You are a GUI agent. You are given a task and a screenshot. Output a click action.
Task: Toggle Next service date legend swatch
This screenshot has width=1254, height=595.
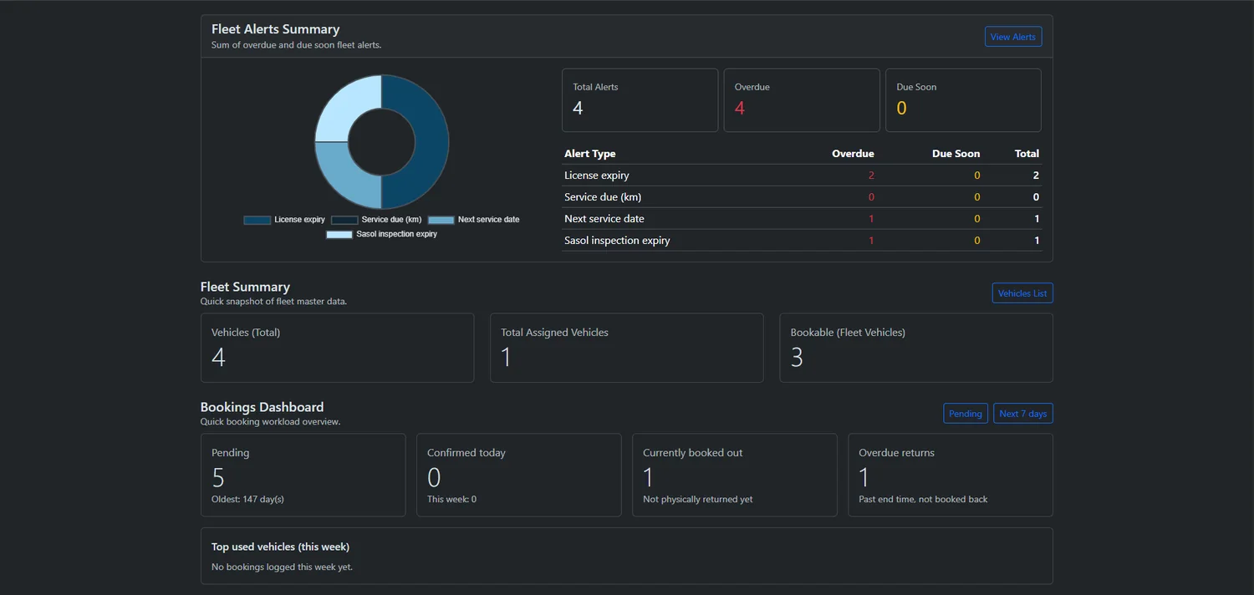pyautogui.click(x=441, y=220)
